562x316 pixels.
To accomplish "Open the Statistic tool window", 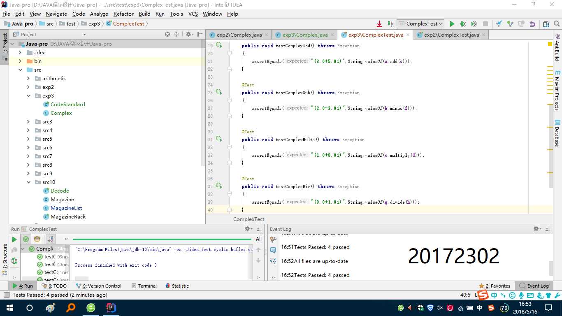I will [x=177, y=286].
